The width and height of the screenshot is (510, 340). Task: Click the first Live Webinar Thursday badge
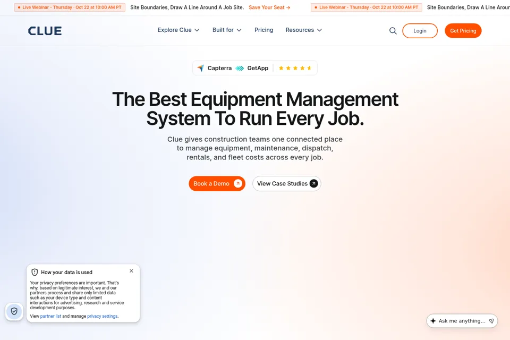(x=70, y=7)
